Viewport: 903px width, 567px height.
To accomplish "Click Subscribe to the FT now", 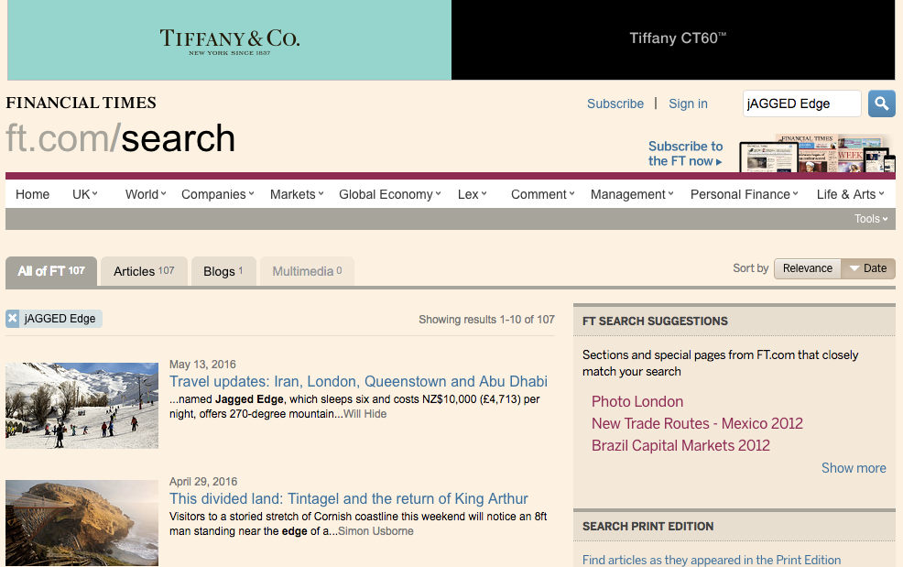I will (x=685, y=154).
